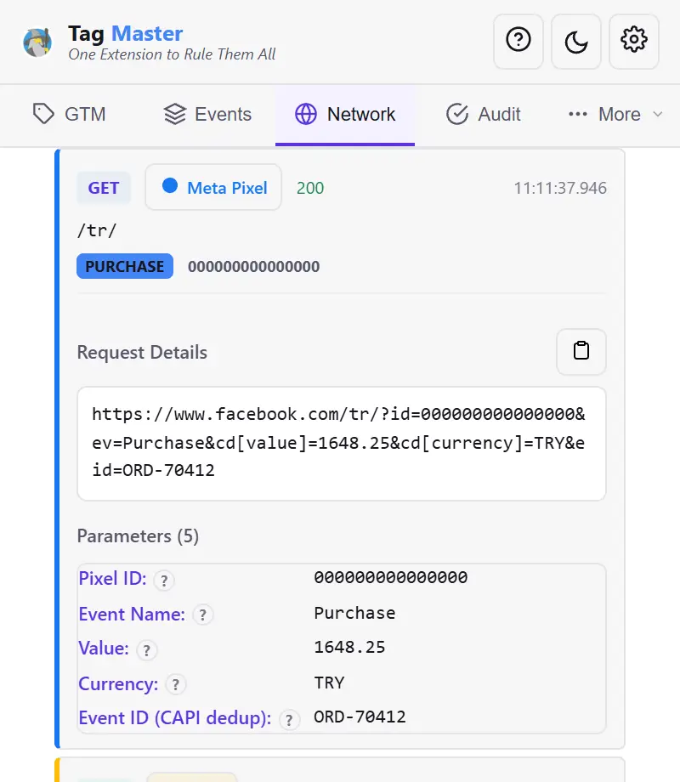Screen dimensions: 680x782
Task: Open help tooltip for Pixel ID
Action: pyautogui.click(x=164, y=581)
